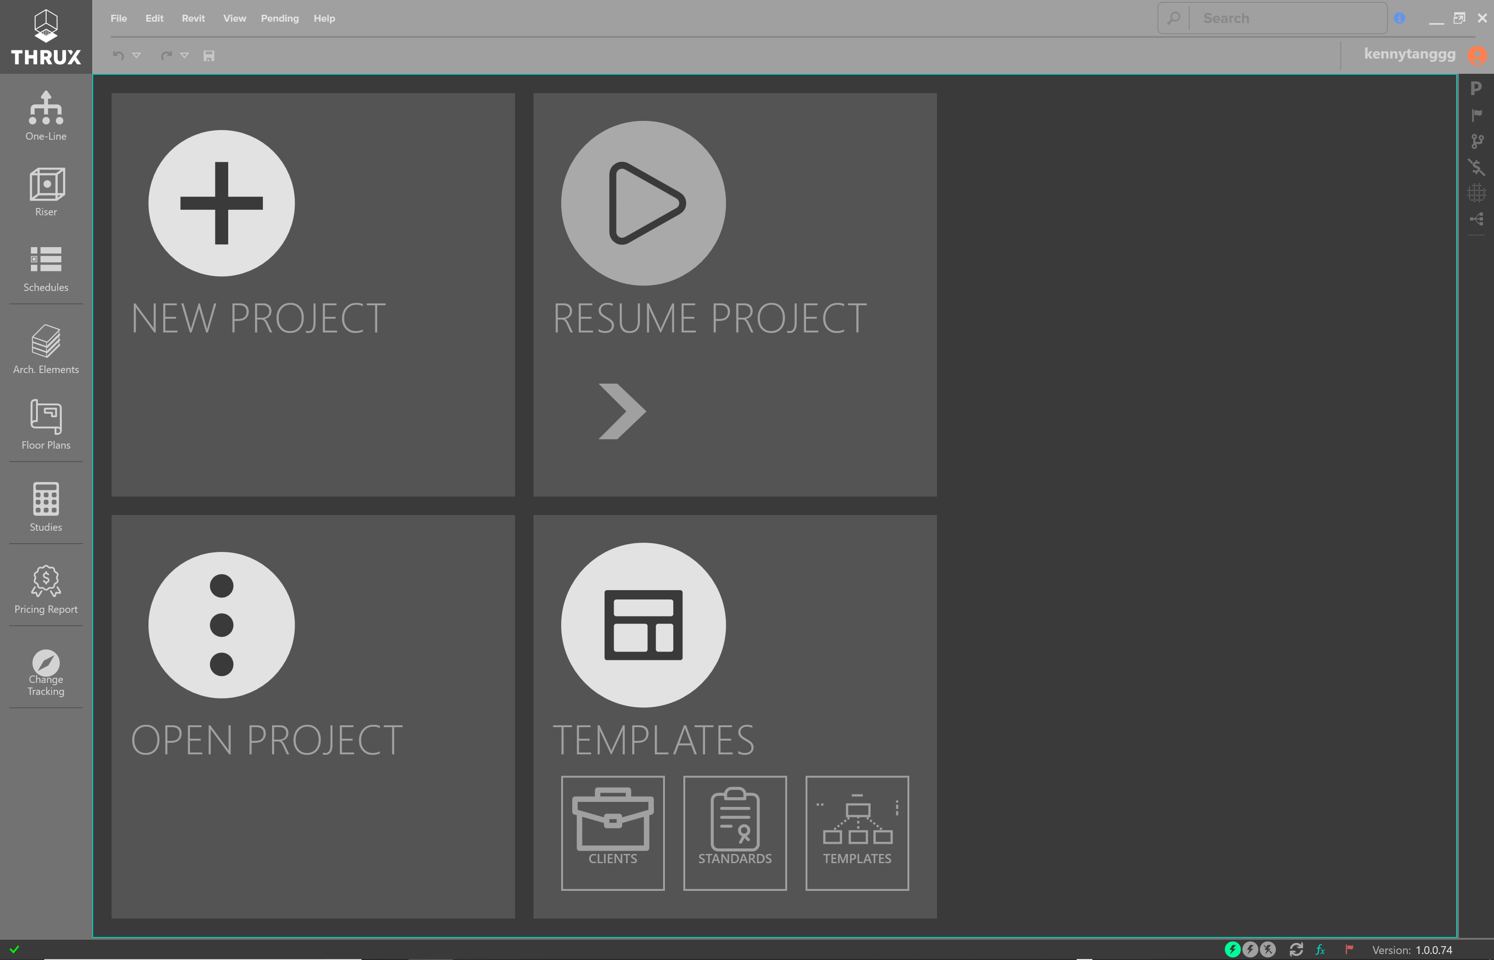Click the refresh sync icon in status bar

click(x=1297, y=949)
